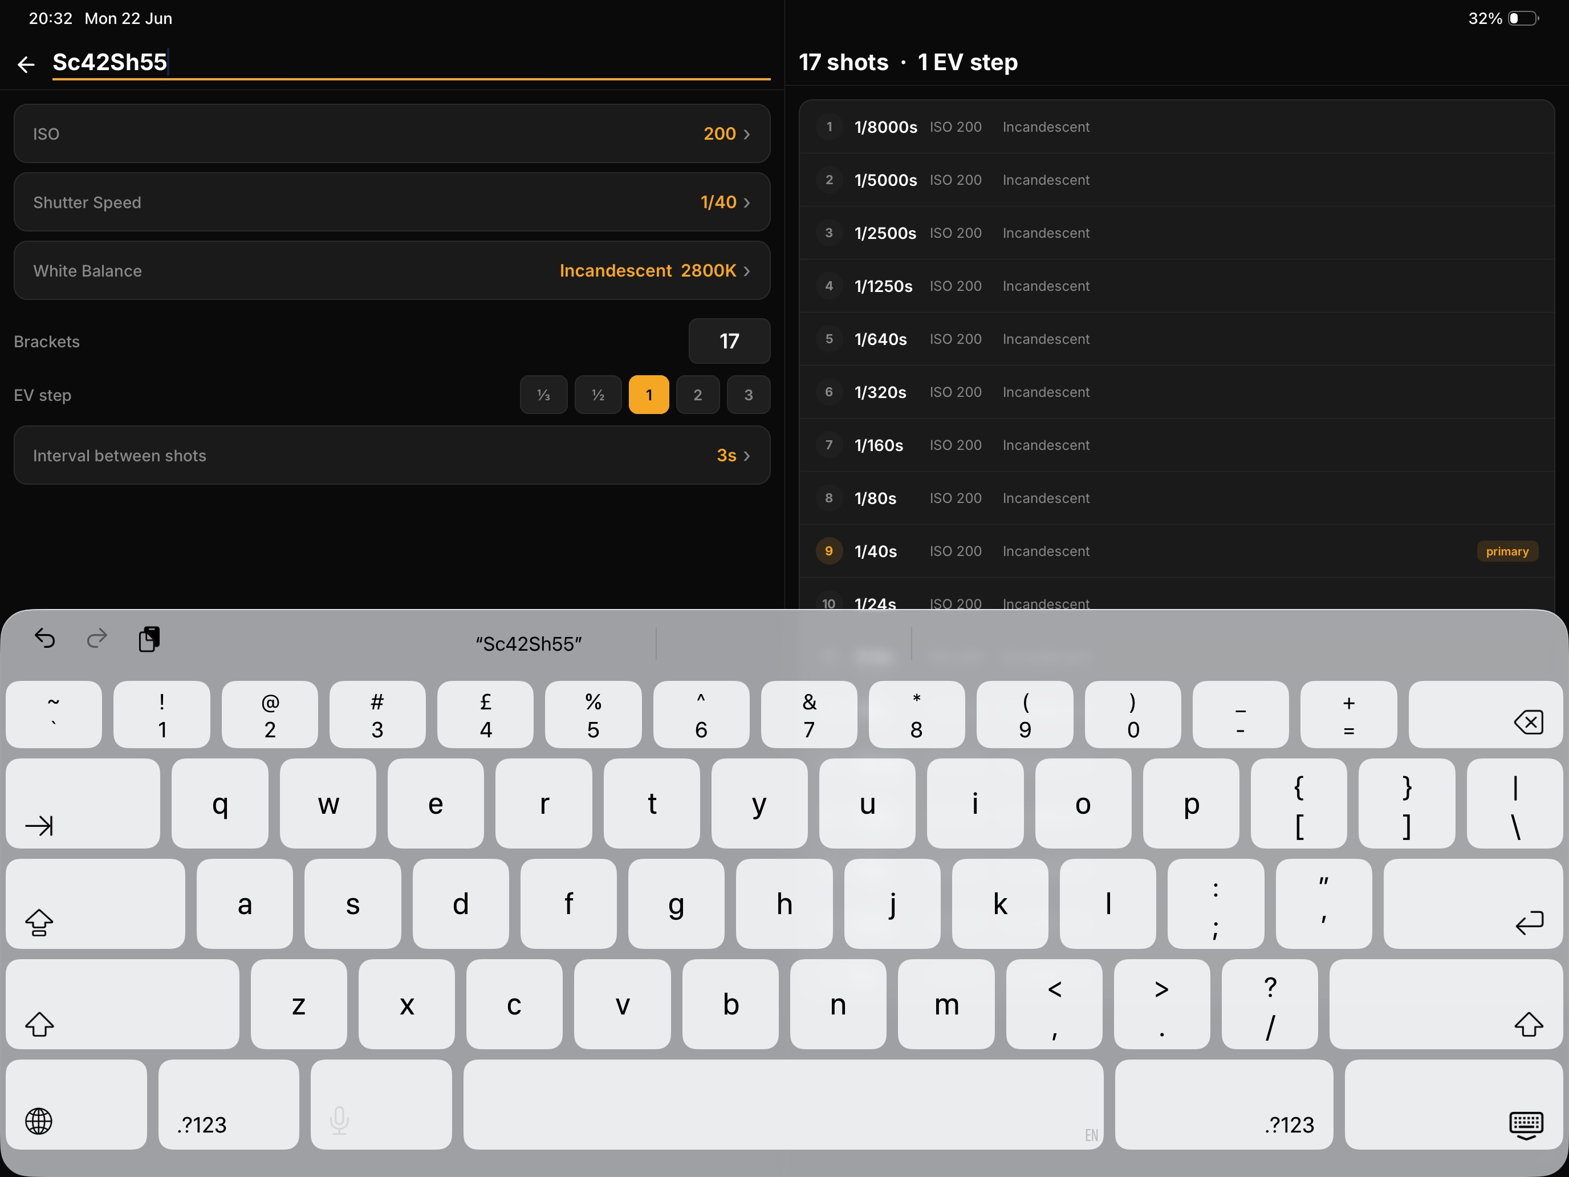Tap the back arrow icon

(x=26, y=64)
